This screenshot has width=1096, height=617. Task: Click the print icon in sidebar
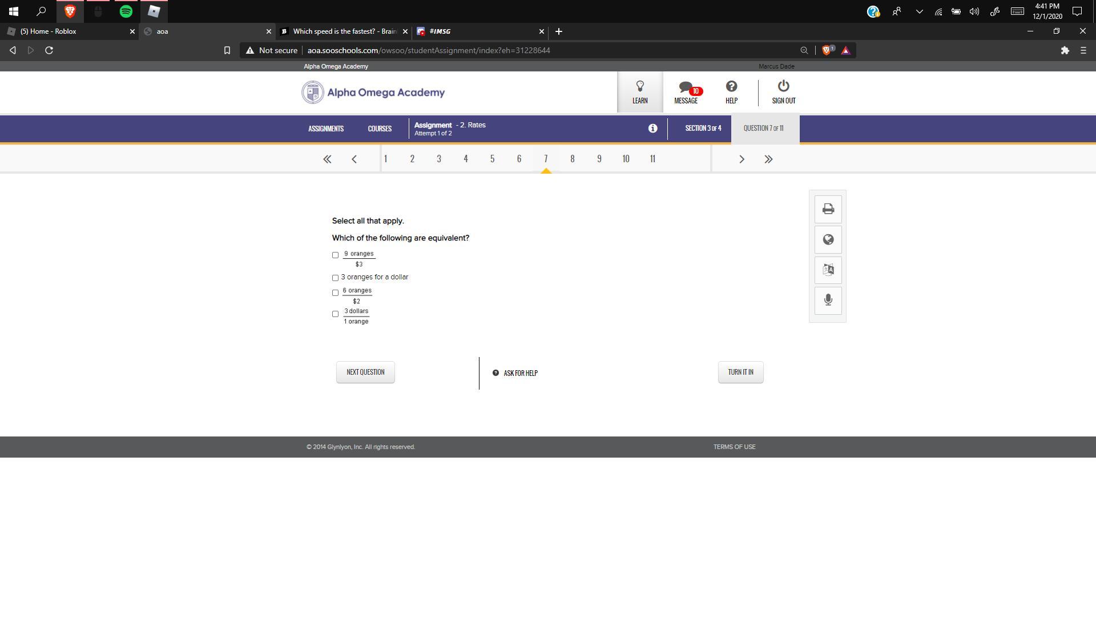[x=828, y=209]
